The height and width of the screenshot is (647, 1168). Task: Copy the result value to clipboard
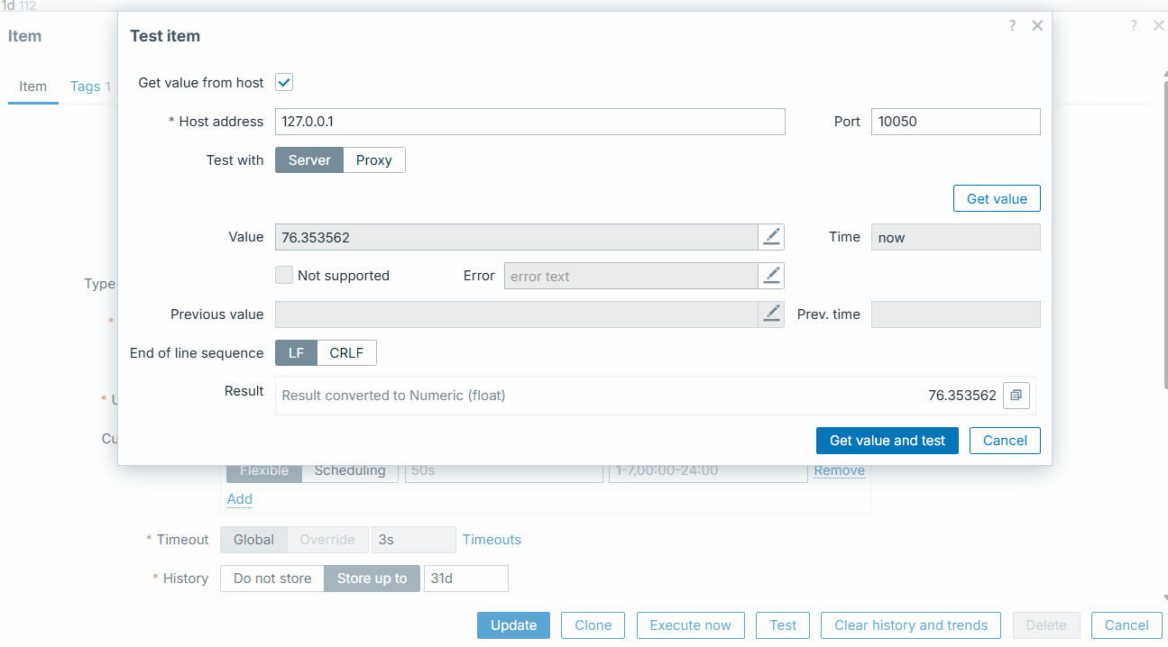(1016, 396)
